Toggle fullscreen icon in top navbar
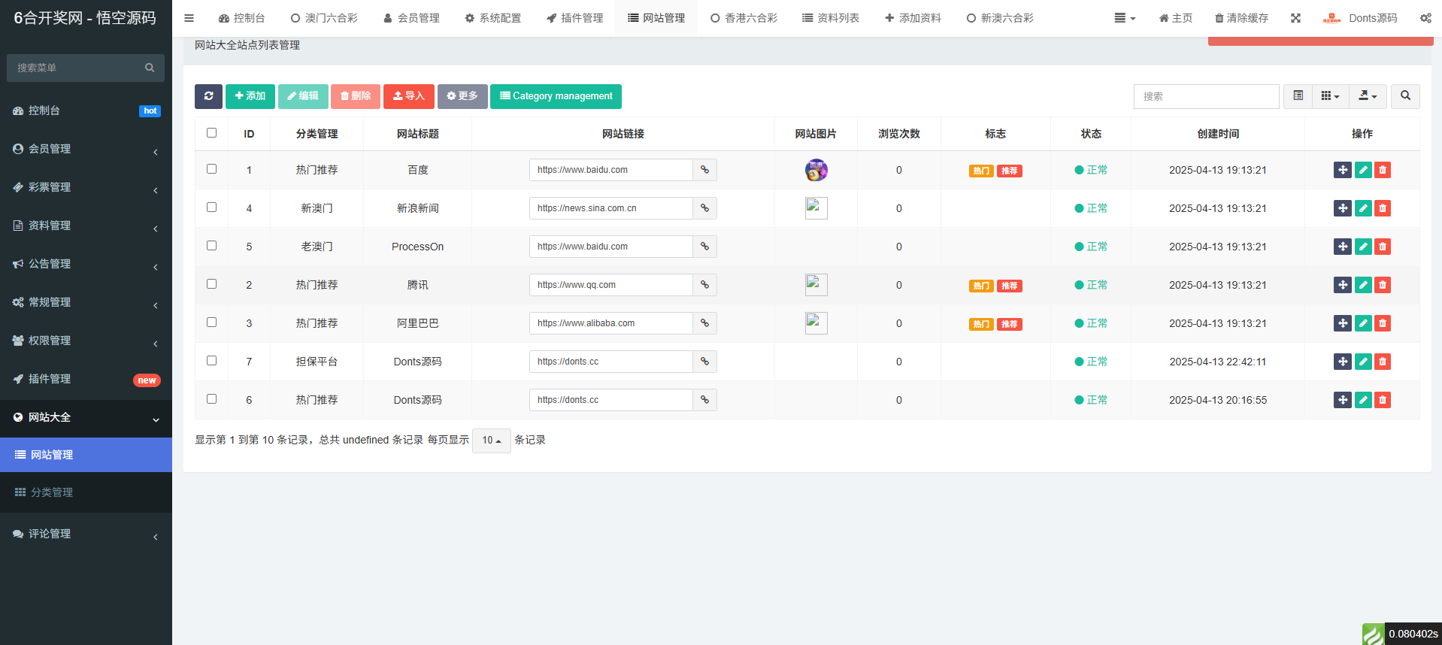1442x645 pixels. 1295,18
